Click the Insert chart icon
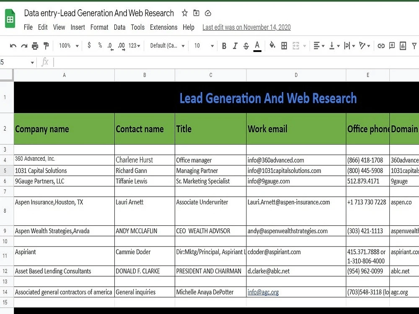The width and height of the screenshot is (419, 314). click(x=403, y=46)
